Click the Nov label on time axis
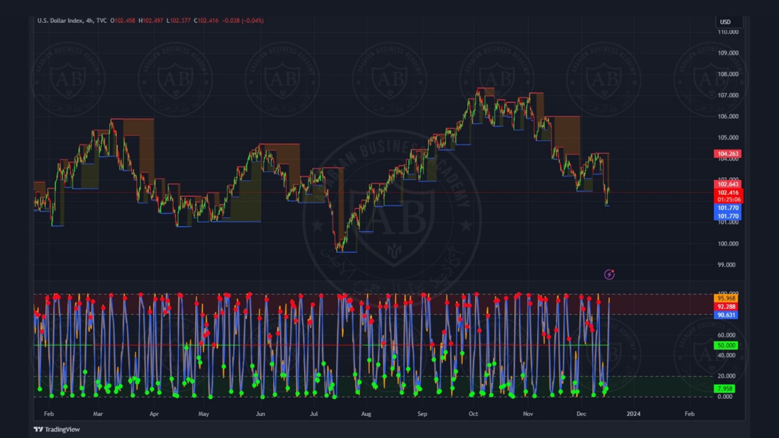The width and height of the screenshot is (779, 438). pos(528,414)
